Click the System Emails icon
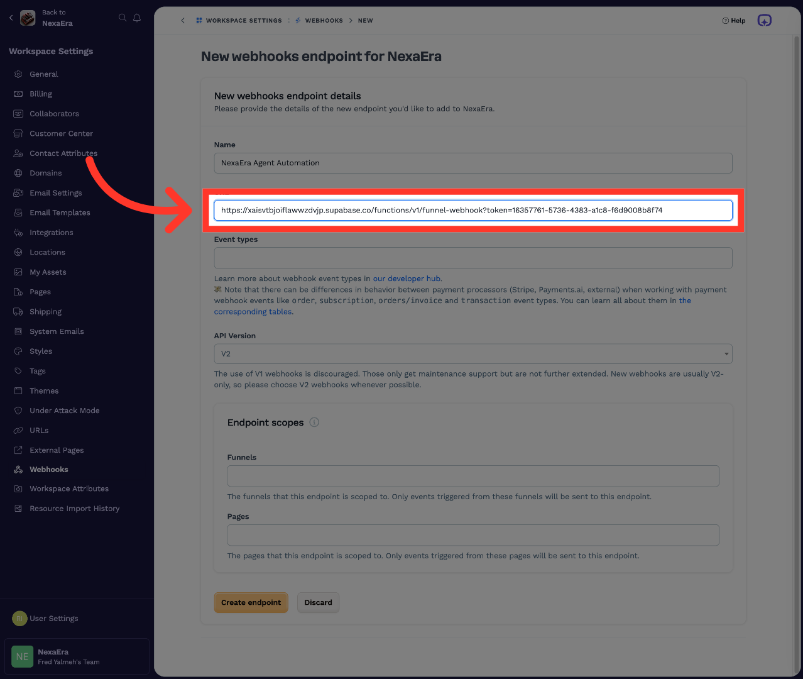 (18, 331)
